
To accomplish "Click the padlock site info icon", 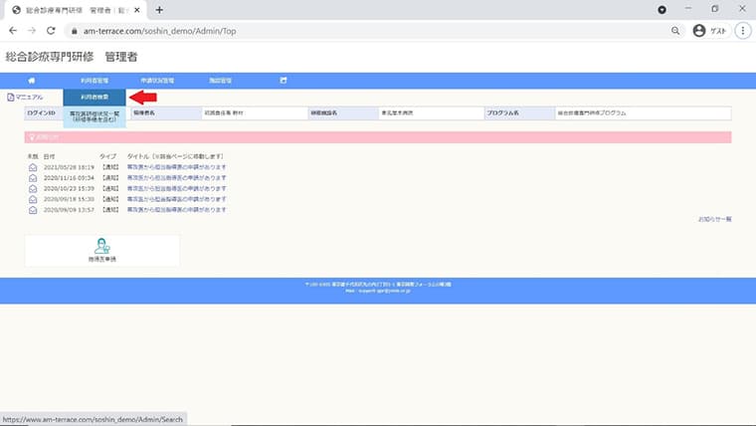I will [74, 31].
